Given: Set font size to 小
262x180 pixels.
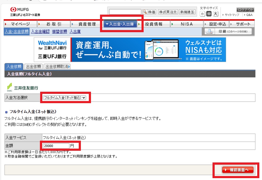Looking at the screenshot, I should (x=202, y=14).
